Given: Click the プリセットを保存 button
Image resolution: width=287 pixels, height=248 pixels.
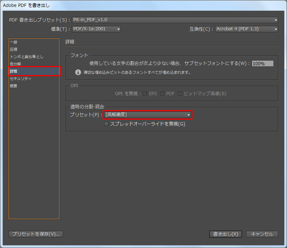Looking at the screenshot, I should (x=36, y=234).
